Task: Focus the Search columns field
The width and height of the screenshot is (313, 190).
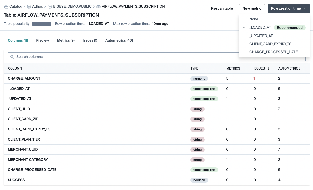Action: (157, 57)
